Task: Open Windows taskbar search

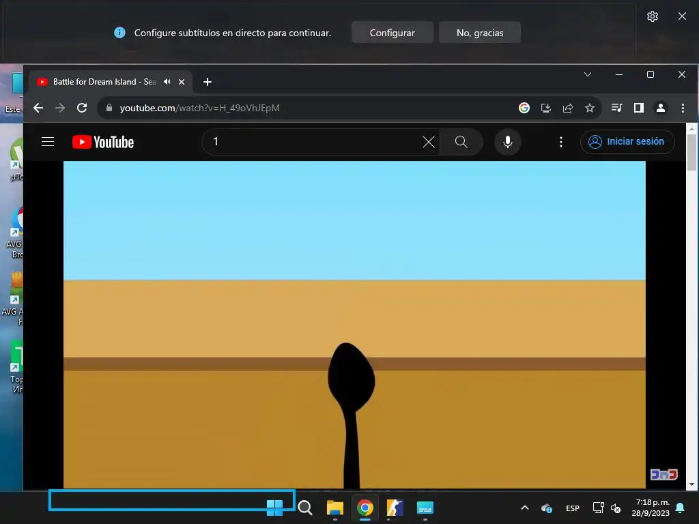Action: click(x=305, y=508)
